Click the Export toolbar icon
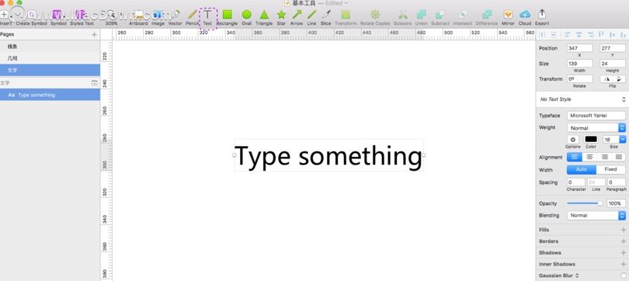629x281 pixels. 542,18
